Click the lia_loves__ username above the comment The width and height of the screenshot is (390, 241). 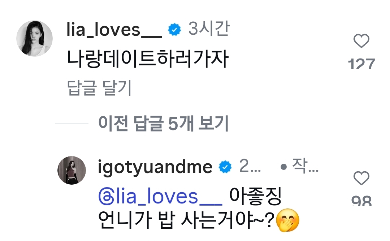point(114,30)
